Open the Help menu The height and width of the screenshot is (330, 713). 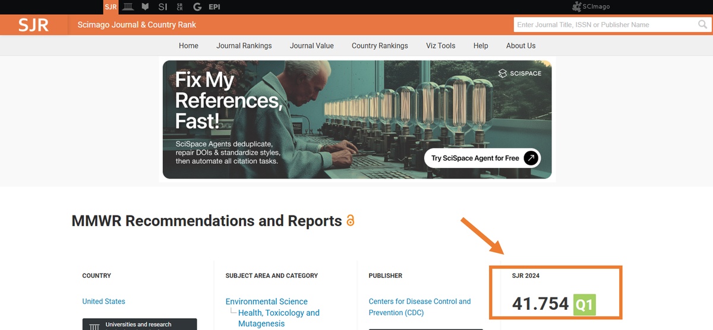point(481,46)
